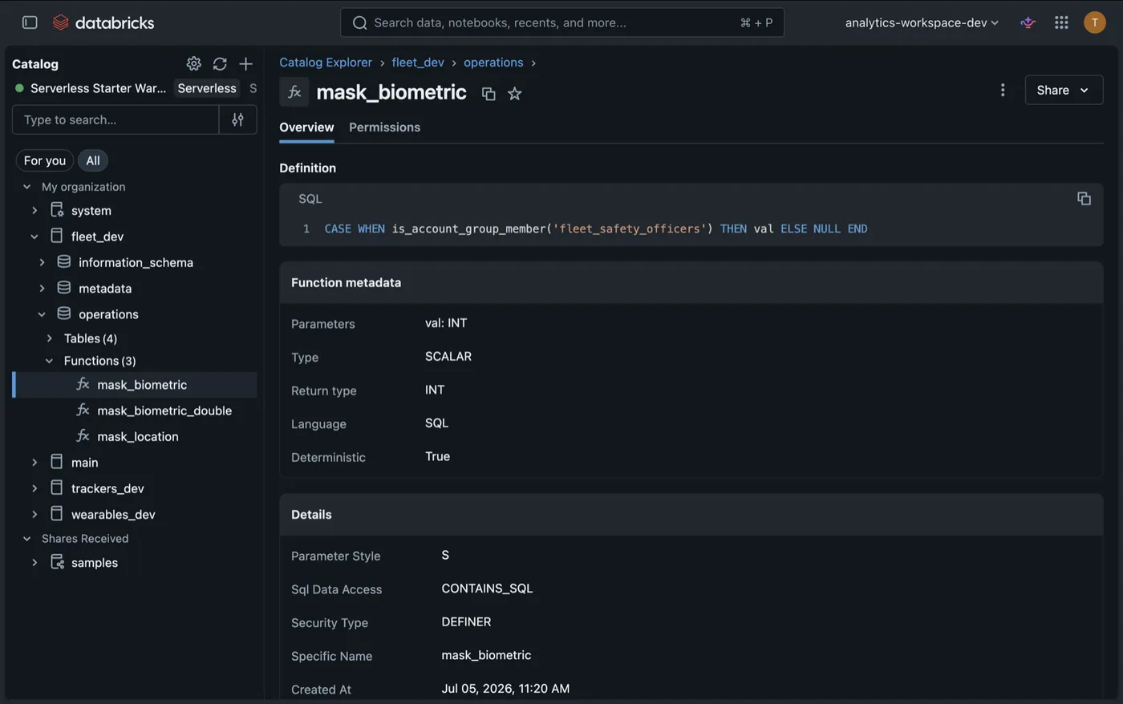Click the Serverless badge

[x=207, y=88]
